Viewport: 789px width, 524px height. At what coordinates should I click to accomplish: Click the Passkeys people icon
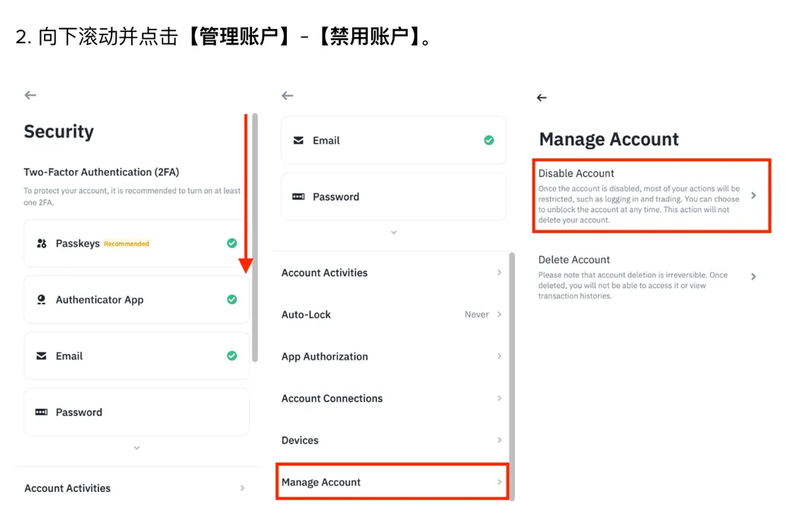pos(42,243)
